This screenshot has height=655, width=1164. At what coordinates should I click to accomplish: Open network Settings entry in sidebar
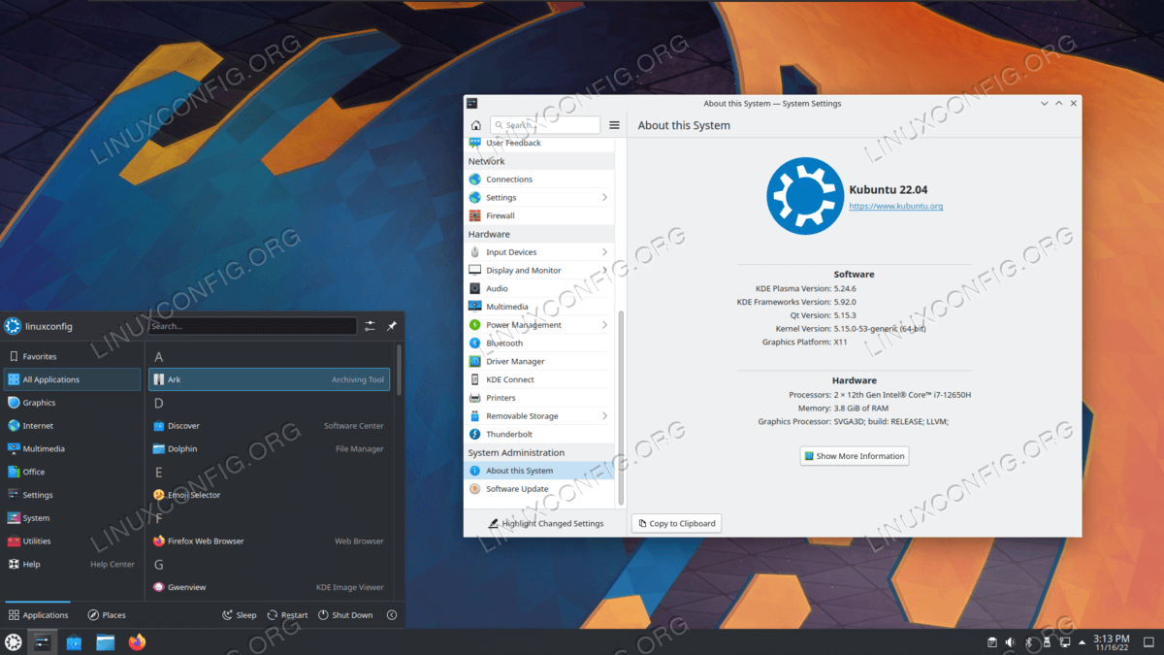(x=539, y=197)
